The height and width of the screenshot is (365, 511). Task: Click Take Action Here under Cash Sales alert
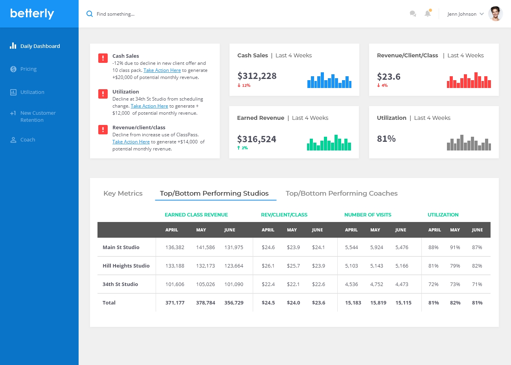point(162,70)
